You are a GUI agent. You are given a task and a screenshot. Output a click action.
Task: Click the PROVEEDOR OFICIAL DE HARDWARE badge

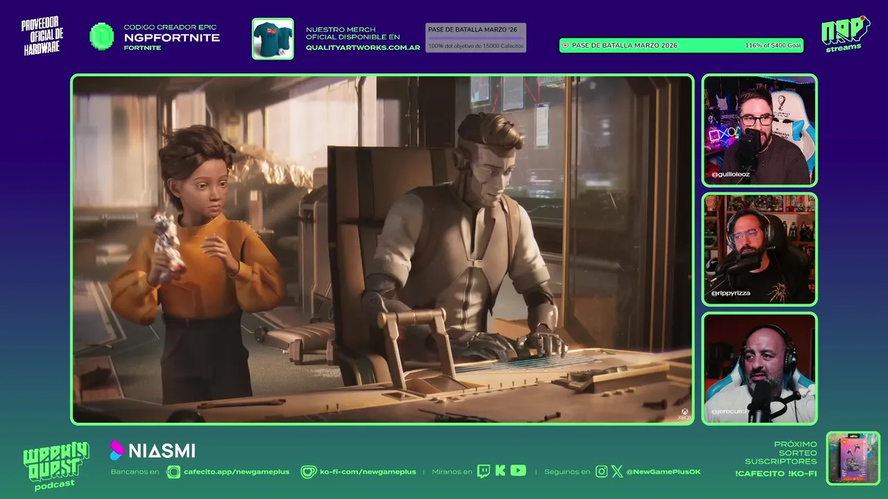click(42, 37)
